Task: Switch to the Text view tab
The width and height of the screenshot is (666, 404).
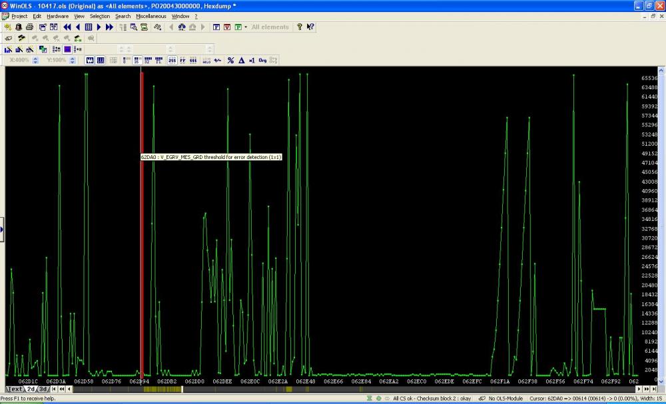Action: 15,389
